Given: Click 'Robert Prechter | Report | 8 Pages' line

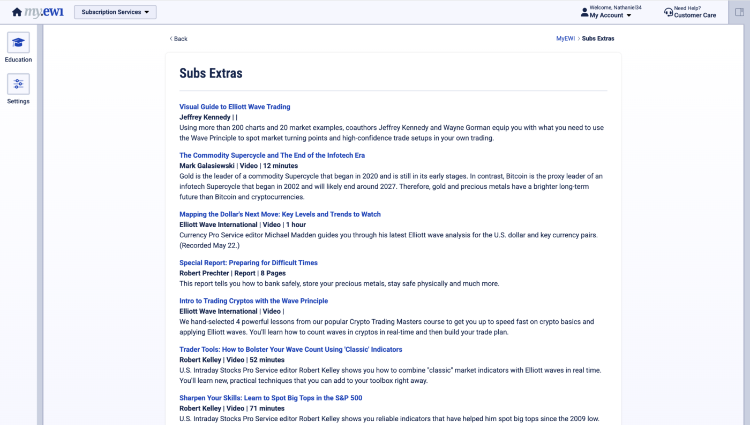Looking at the screenshot, I should pyautogui.click(x=232, y=274).
